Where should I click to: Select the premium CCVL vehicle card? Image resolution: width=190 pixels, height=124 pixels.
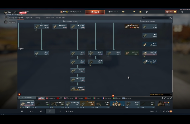150,44
